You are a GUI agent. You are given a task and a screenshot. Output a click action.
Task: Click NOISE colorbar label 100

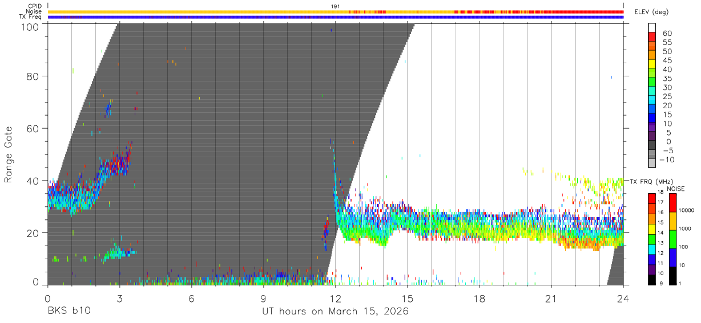click(684, 247)
